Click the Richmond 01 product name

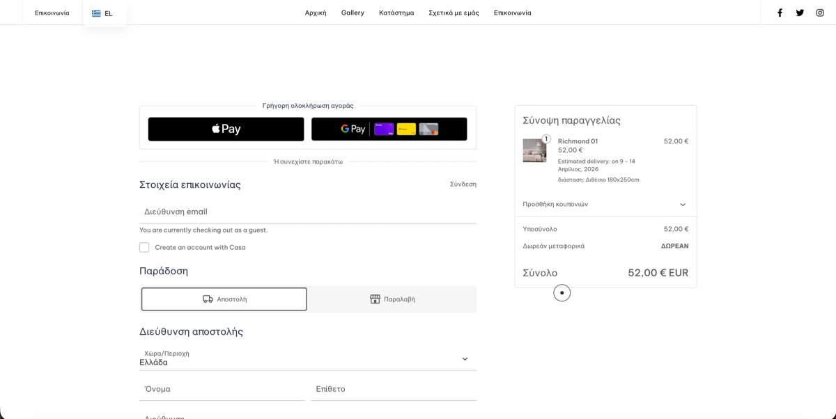coord(578,141)
